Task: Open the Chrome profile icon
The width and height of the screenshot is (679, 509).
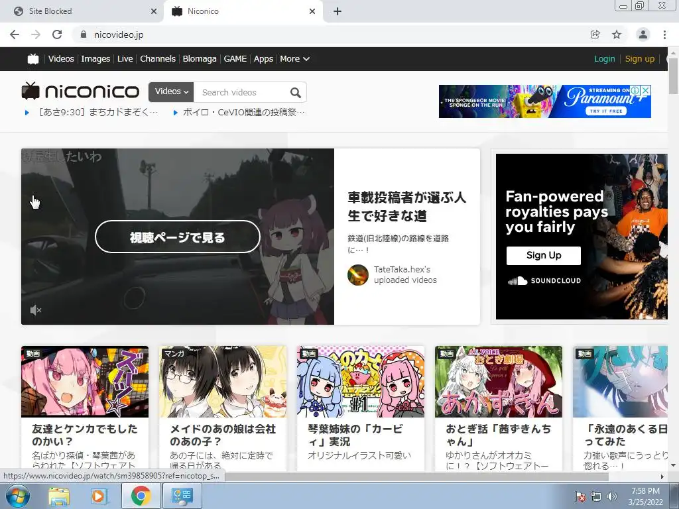Action: tap(643, 34)
